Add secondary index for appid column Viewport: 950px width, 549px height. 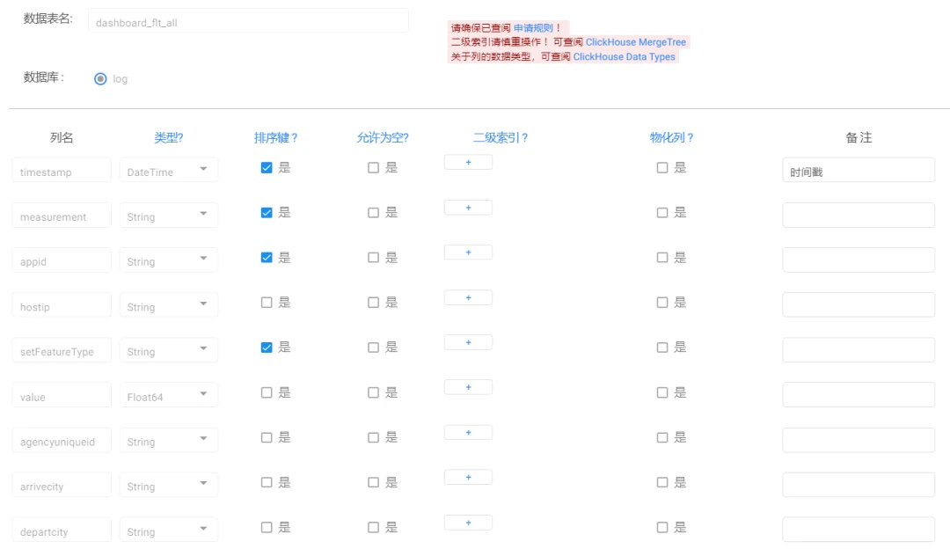[x=468, y=253]
